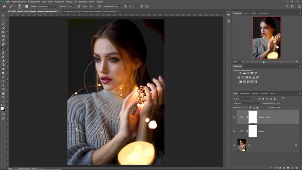Toggle lock image pixels
The height and width of the screenshot is (170, 302).
tap(247, 108)
